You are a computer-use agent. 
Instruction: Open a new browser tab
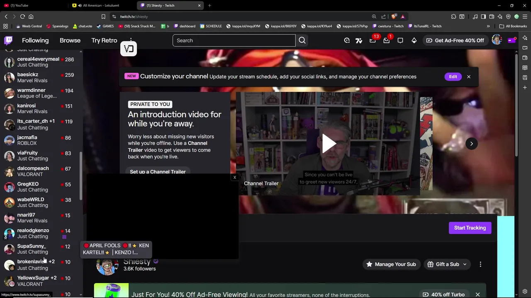tap(209, 5)
